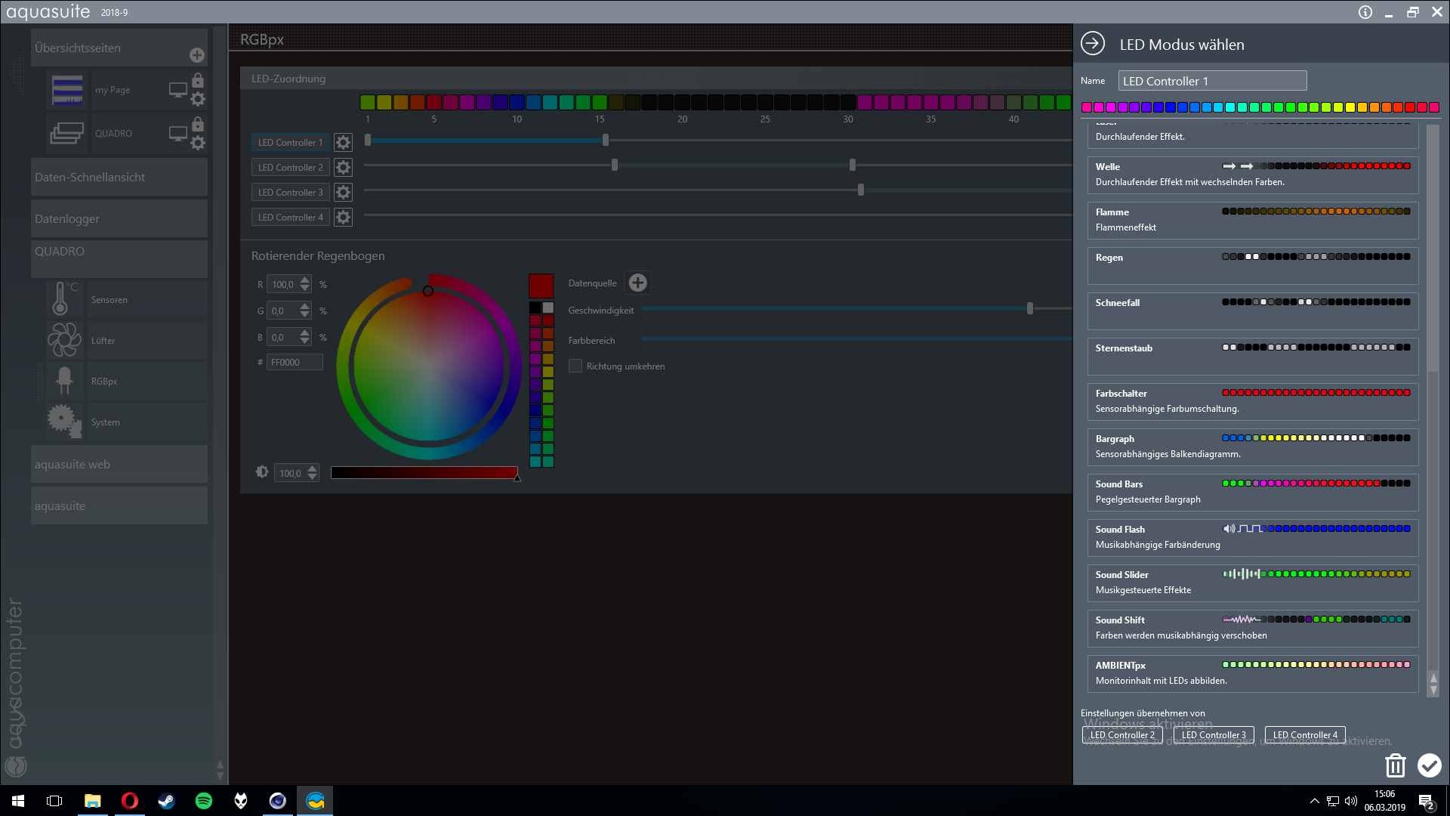
Task: Toggle lock icon on my Page
Action: click(x=198, y=80)
